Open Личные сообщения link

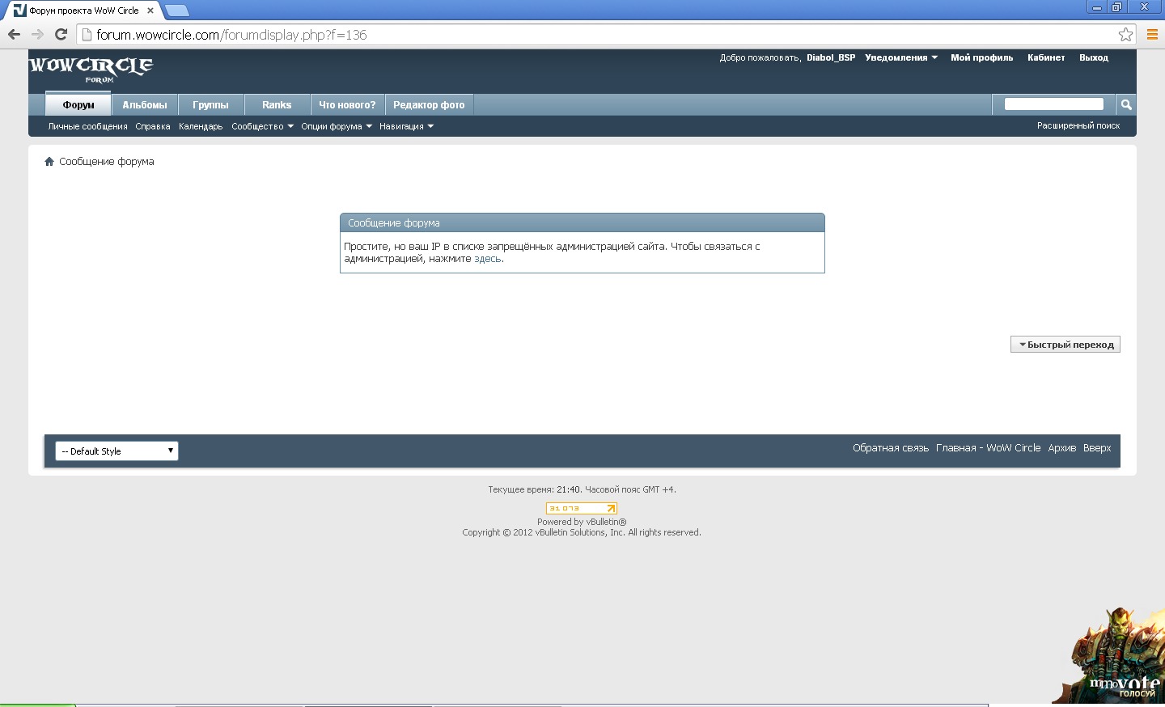click(87, 126)
